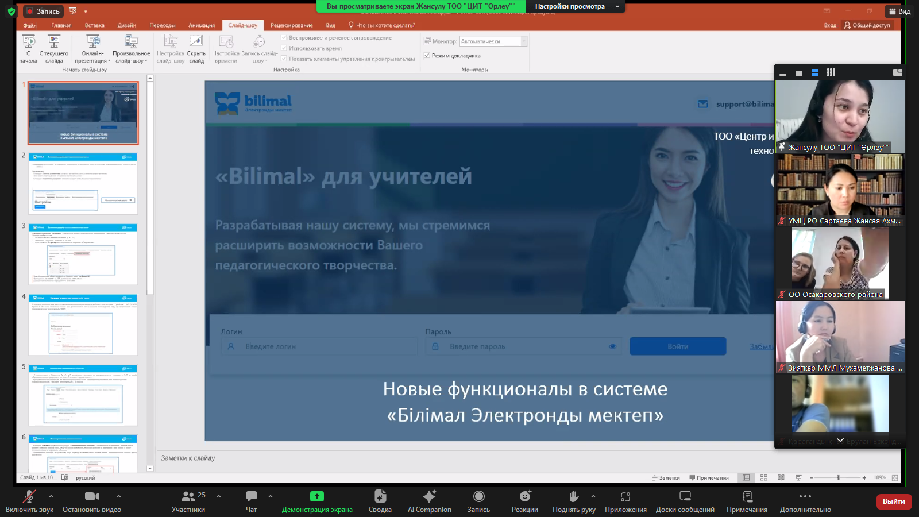Toggle the Режим докладчика checkbox

427,56
